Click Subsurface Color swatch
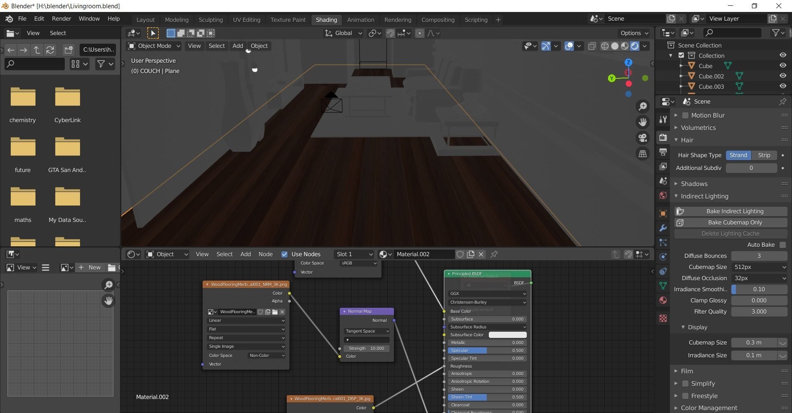This screenshot has width=792, height=413. 507,335
